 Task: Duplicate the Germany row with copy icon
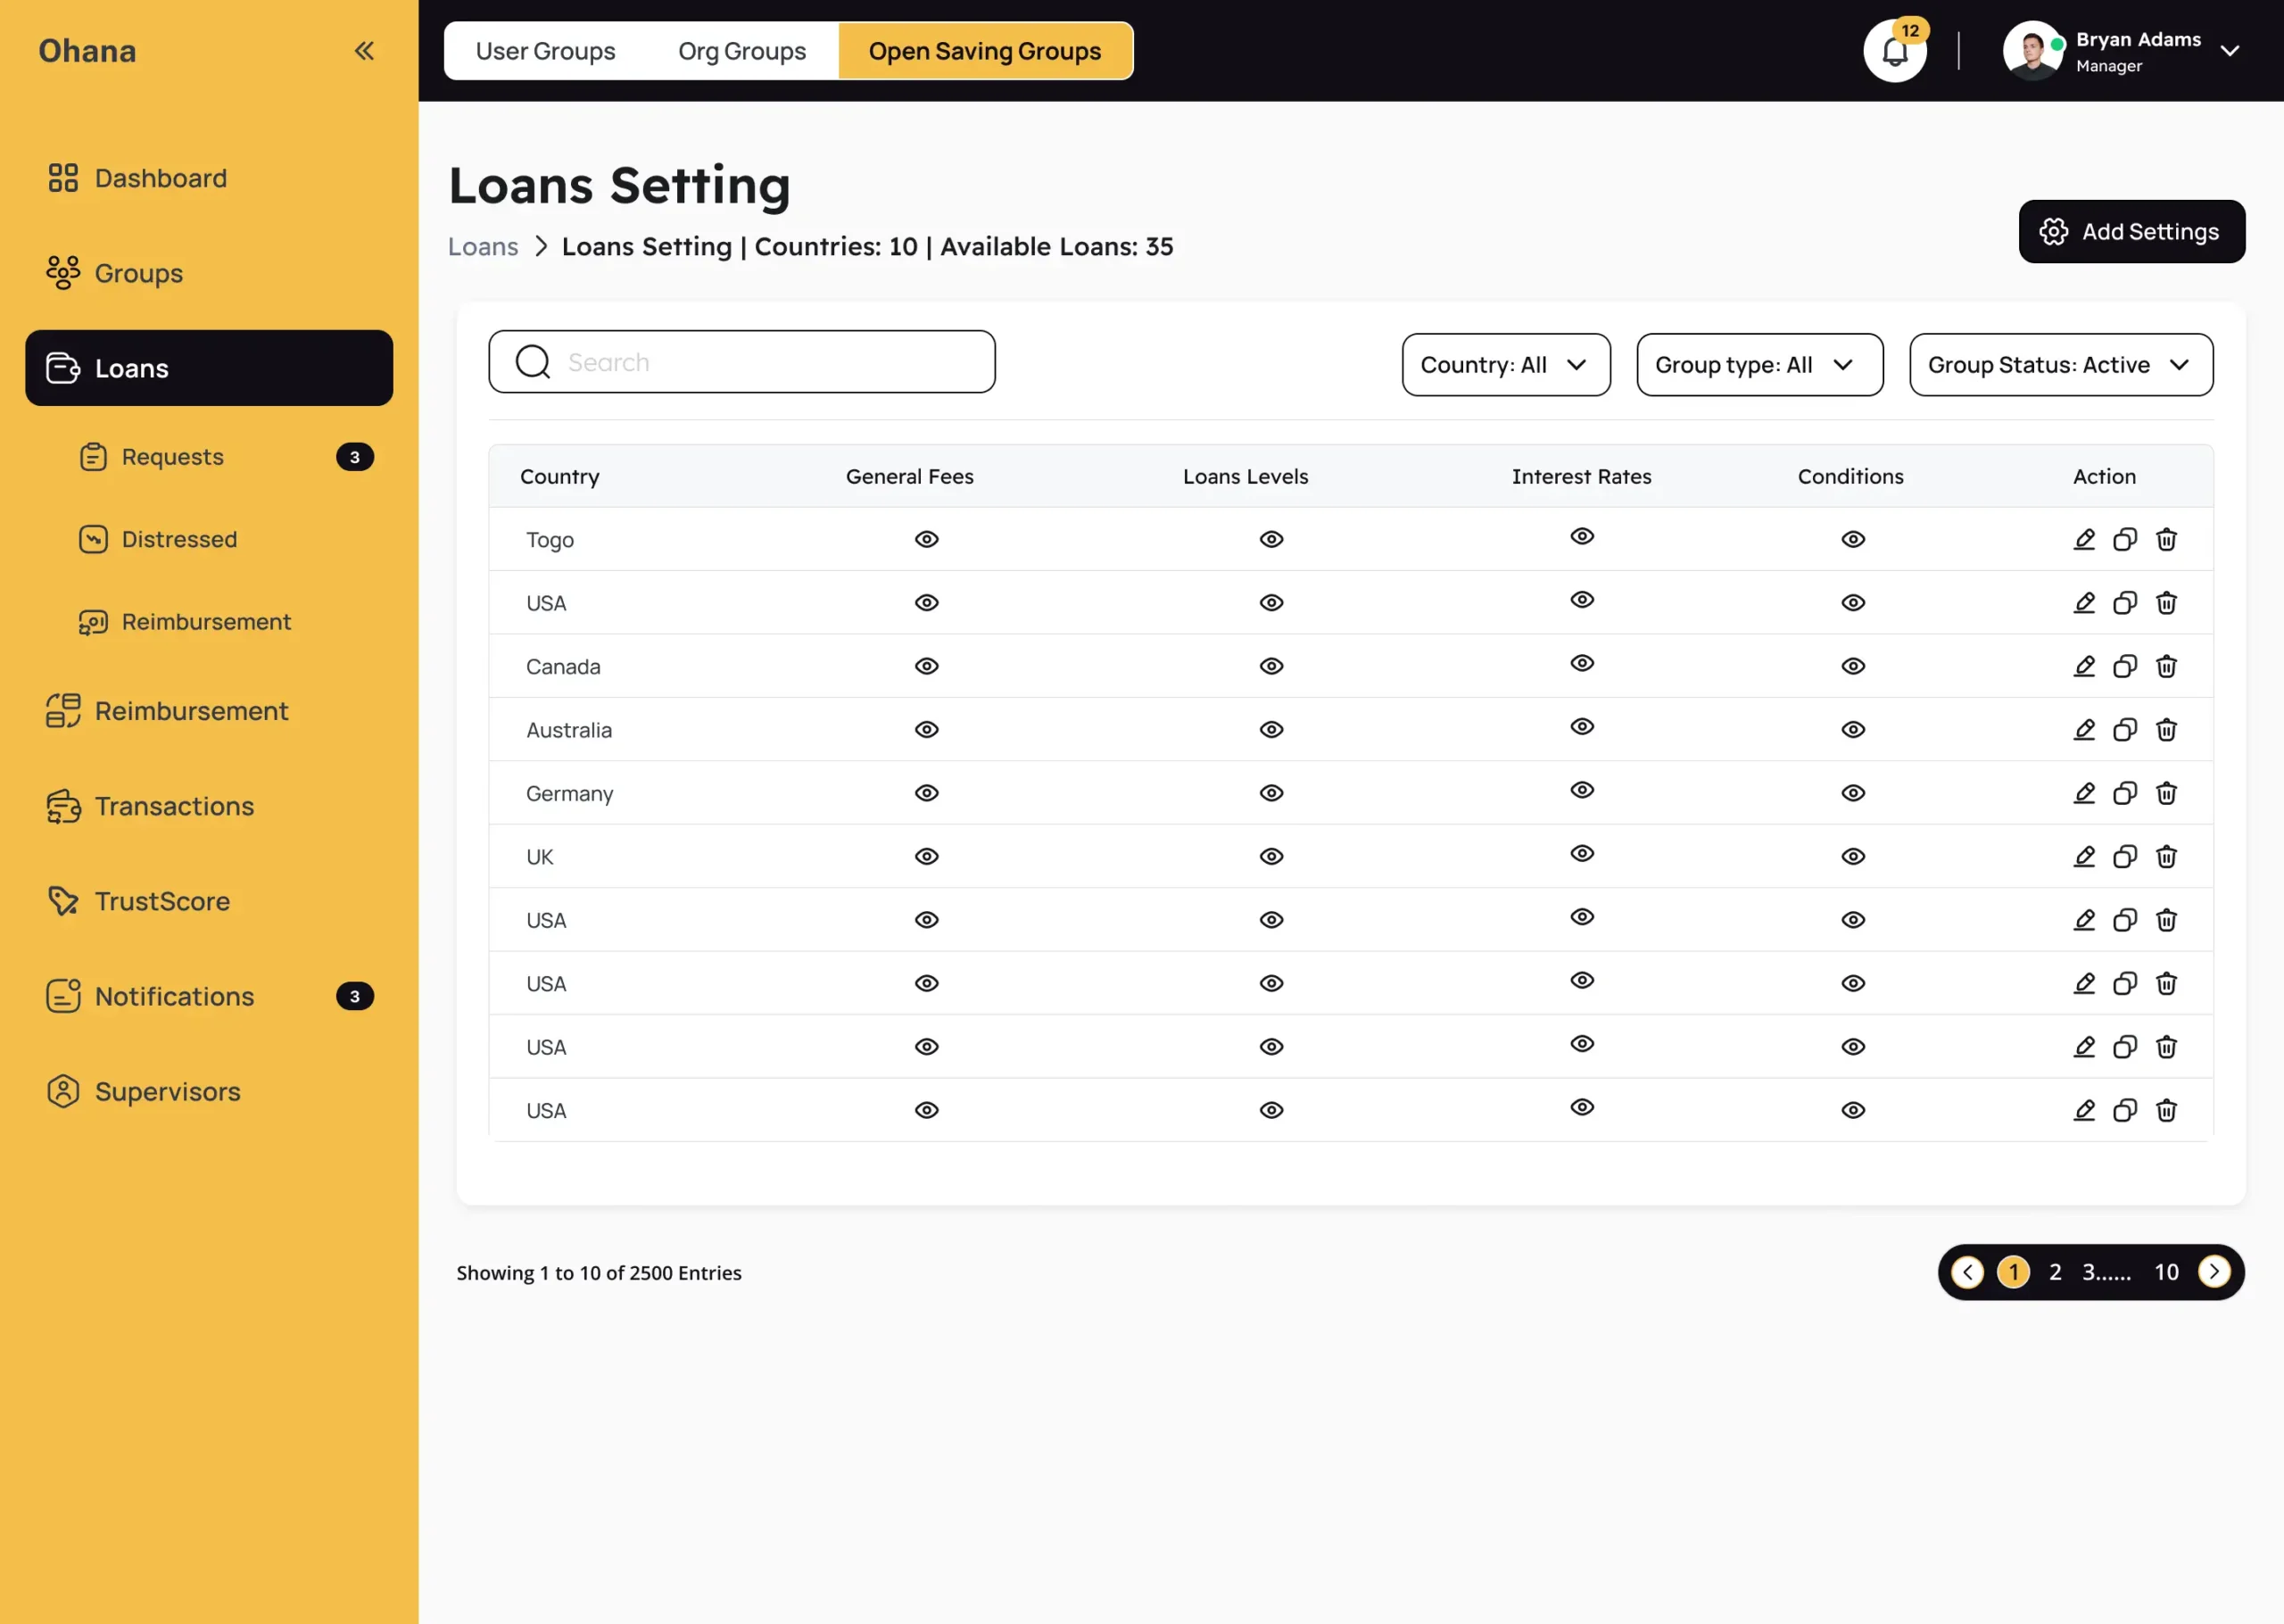pyautogui.click(x=2125, y=793)
